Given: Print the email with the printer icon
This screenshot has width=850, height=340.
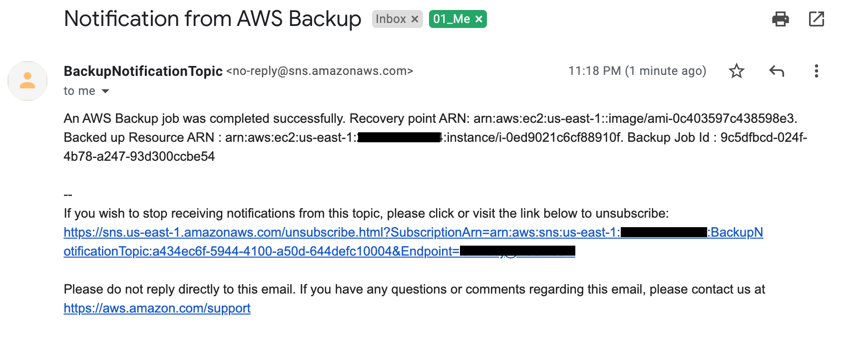Looking at the screenshot, I should (x=780, y=19).
